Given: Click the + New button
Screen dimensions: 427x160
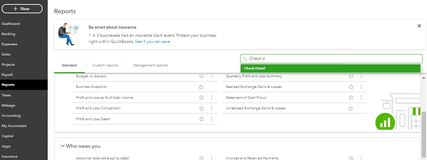Looking at the screenshot, I should [22, 9].
